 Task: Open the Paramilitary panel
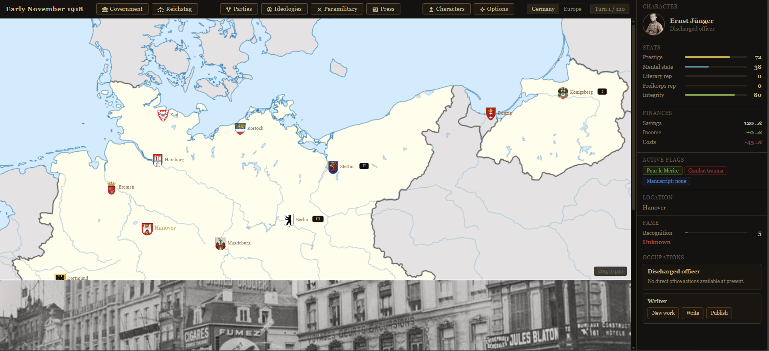(337, 9)
